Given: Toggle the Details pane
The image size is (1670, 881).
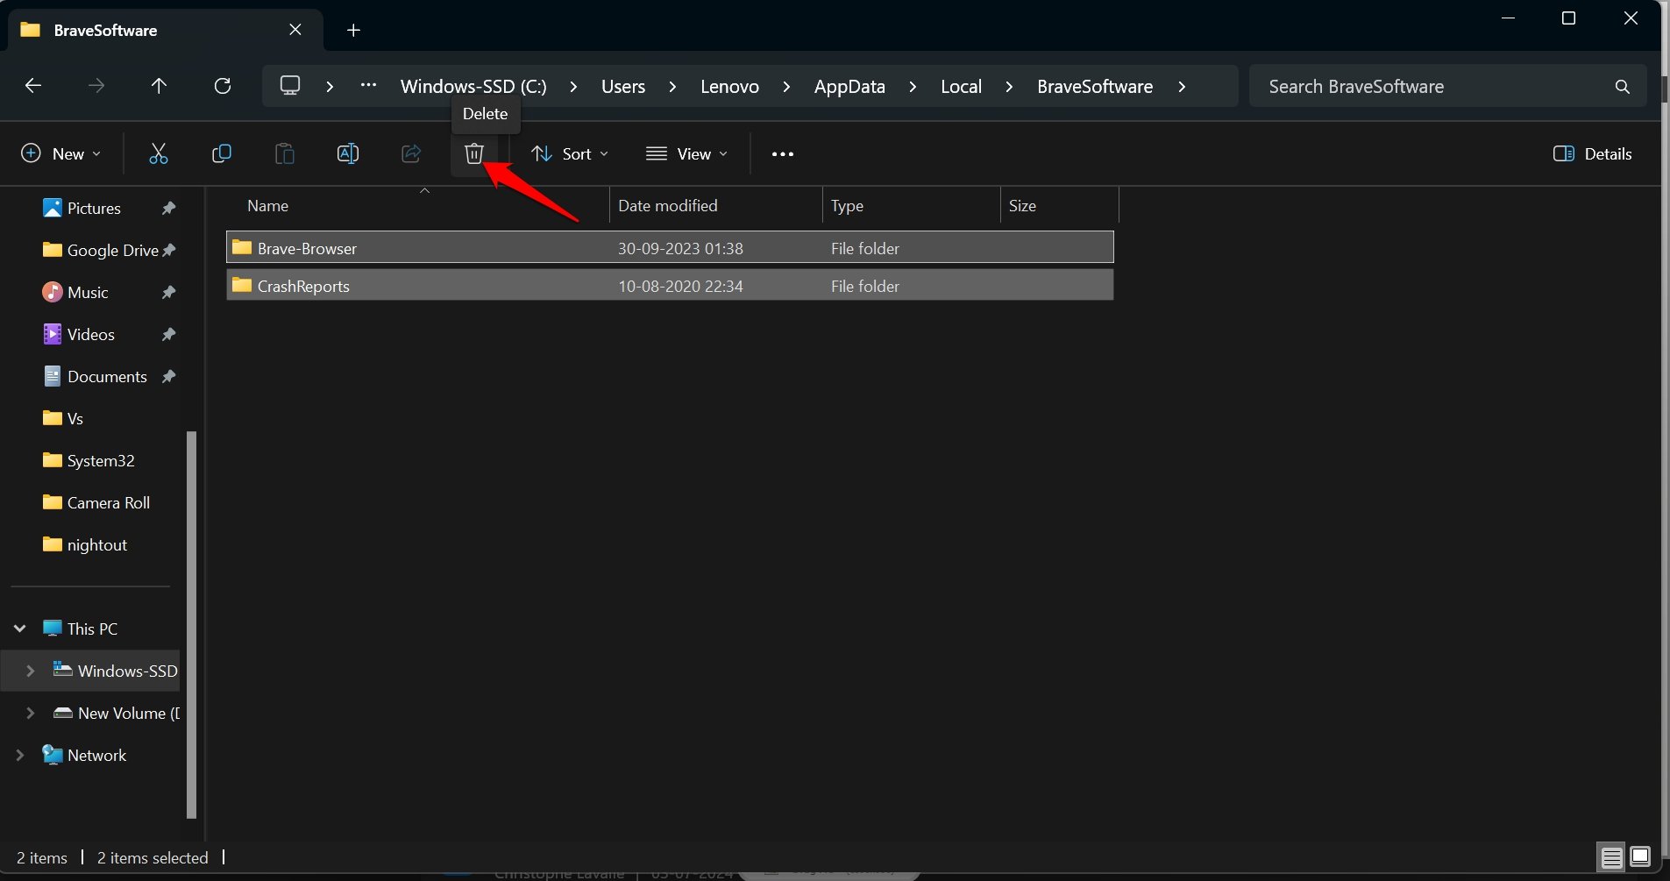Looking at the screenshot, I should 1592,154.
